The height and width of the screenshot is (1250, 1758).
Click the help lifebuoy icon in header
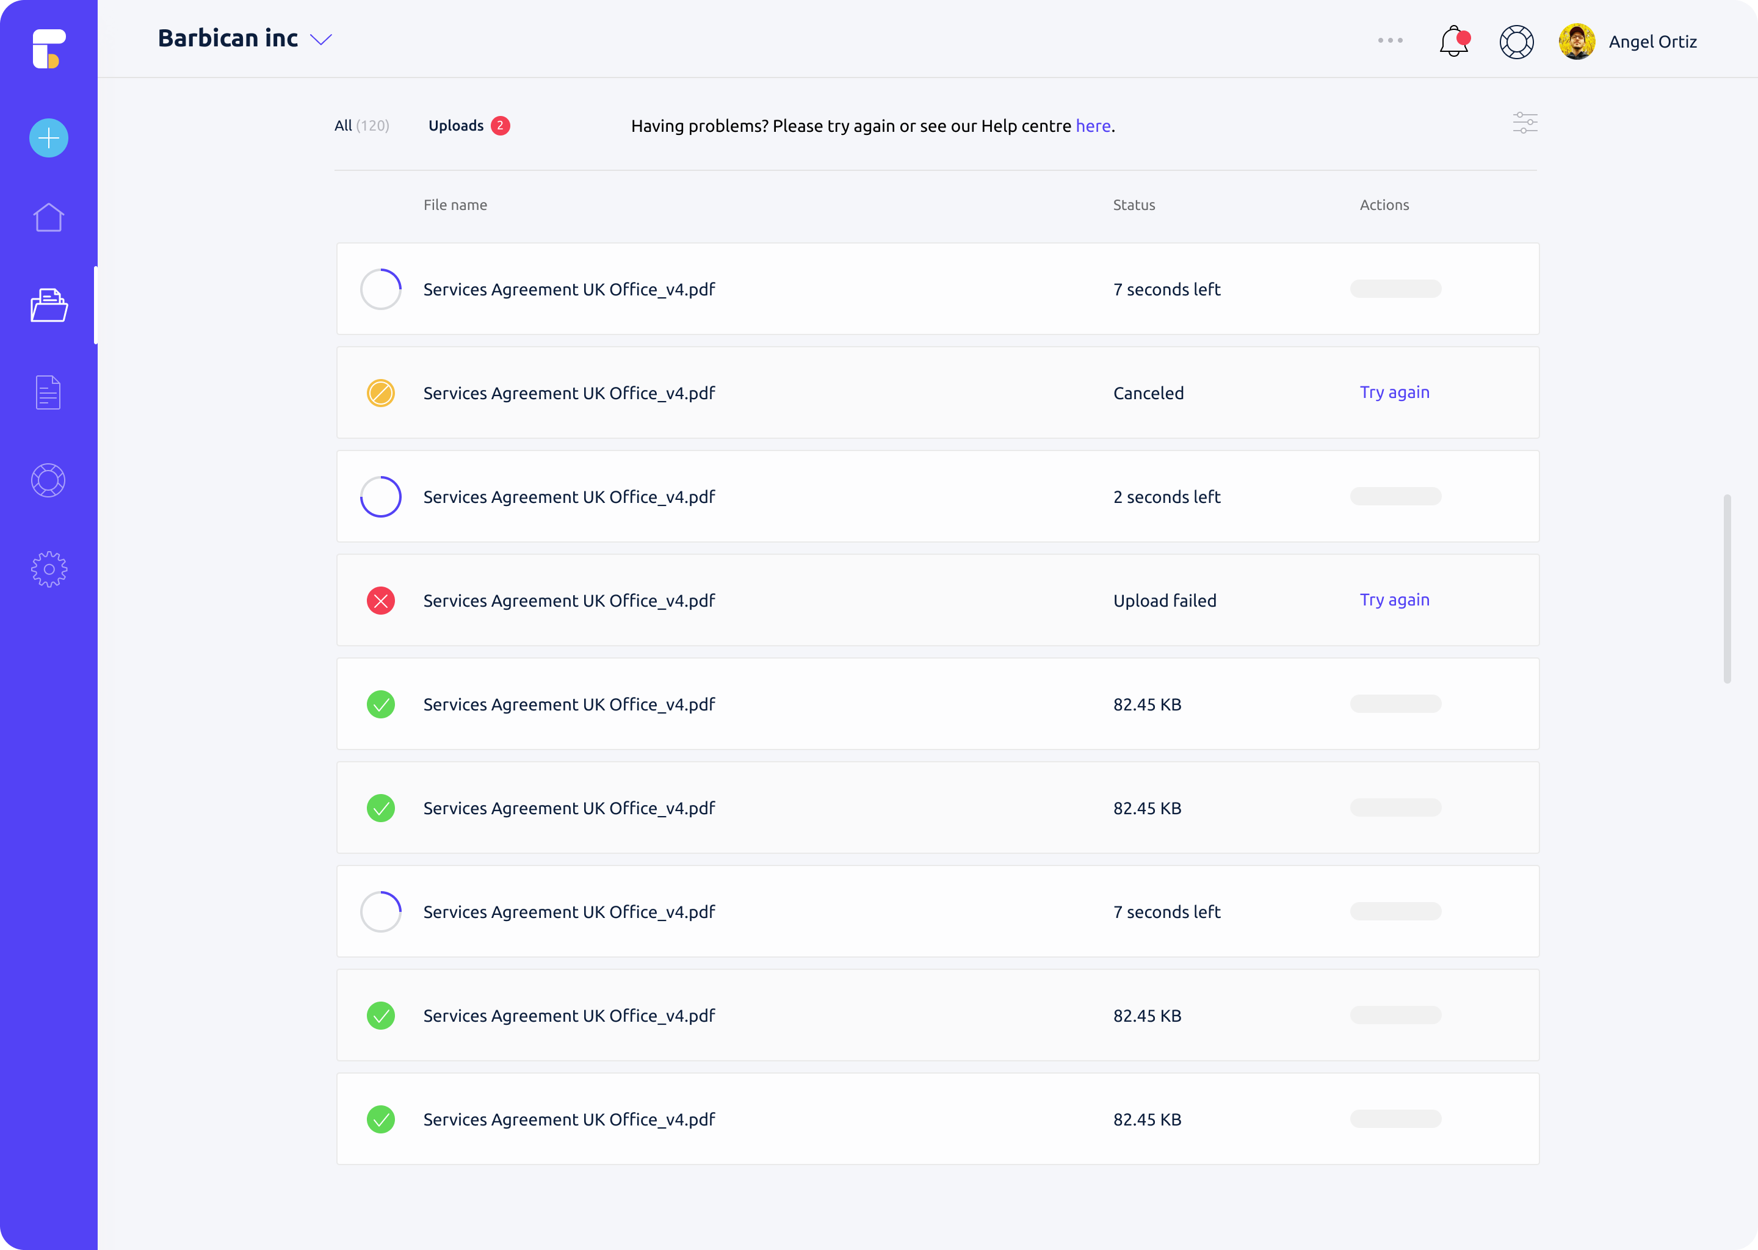pos(1516,42)
